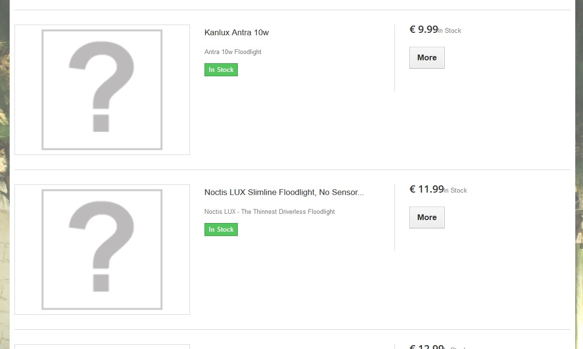
Task: Click cut-off In Stock text beside € 12.99
Action: 456,348
